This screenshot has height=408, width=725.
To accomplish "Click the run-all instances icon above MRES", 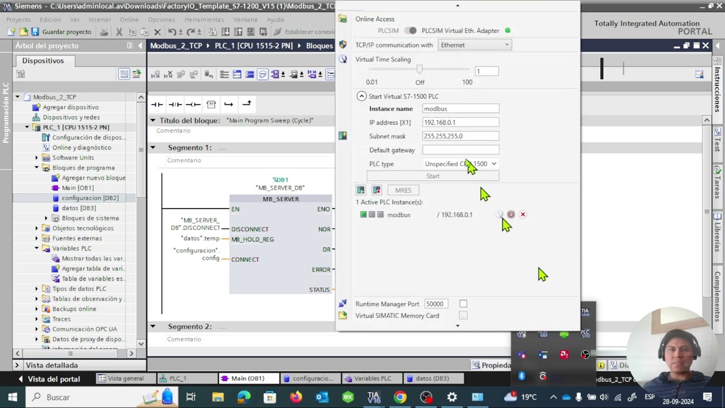I will click(x=361, y=190).
